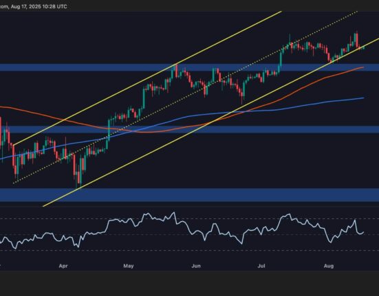Viewport: 379px width, 296px height.
Task: Select the bottom thick blue support zone
Action: tap(190, 195)
